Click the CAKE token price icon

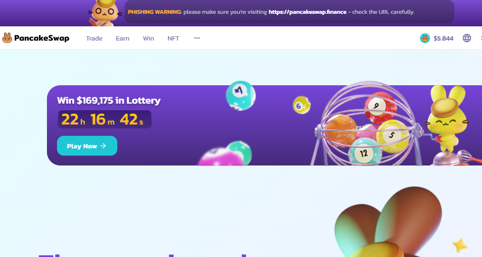tap(425, 38)
